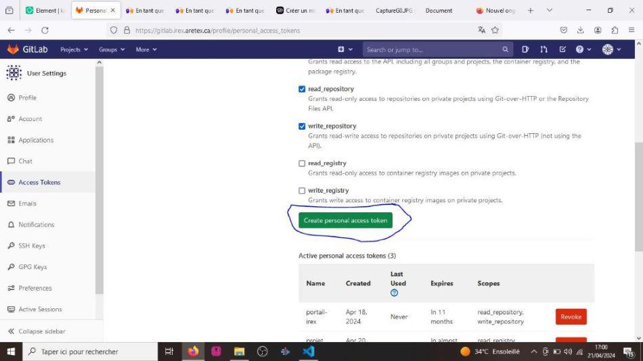Switch to the Element browser tab
The height and width of the screenshot is (361, 643).
click(46, 11)
